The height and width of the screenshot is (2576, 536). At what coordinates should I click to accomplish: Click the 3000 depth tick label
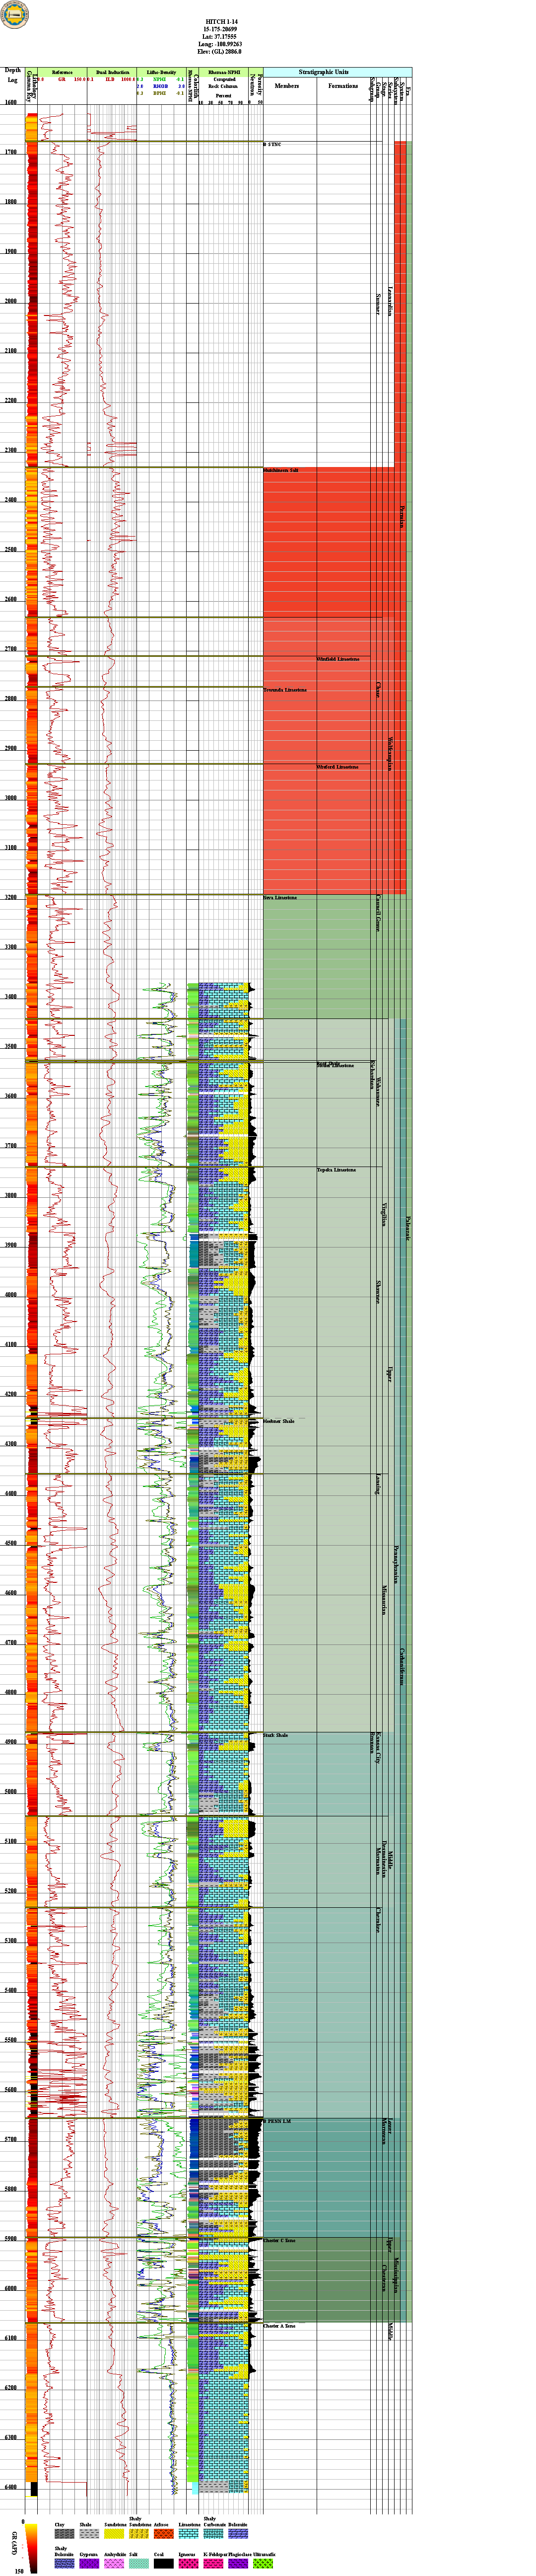pyautogui.click(x=11, y=798)
